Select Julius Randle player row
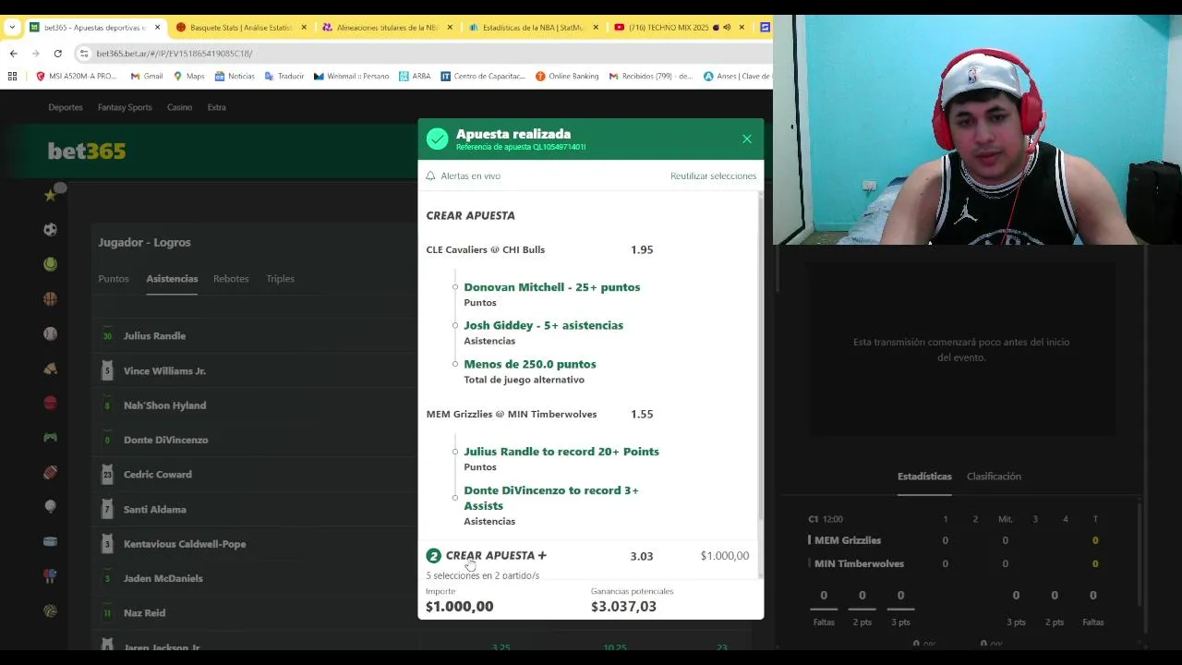The height and width of the screenshot is (665, 1182). point(255,336)
